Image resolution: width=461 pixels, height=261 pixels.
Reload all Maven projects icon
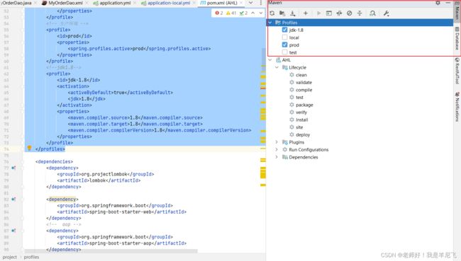click(x=272, y=13)
